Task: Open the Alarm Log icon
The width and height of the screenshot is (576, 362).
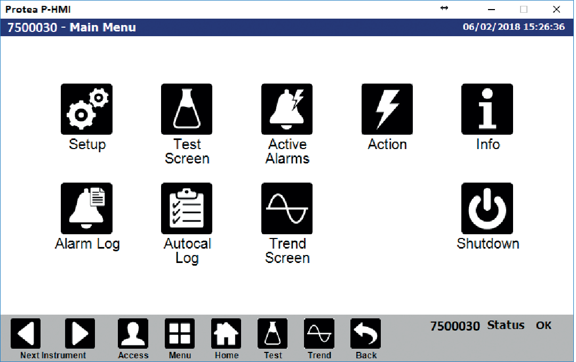Action: point(86,208)
